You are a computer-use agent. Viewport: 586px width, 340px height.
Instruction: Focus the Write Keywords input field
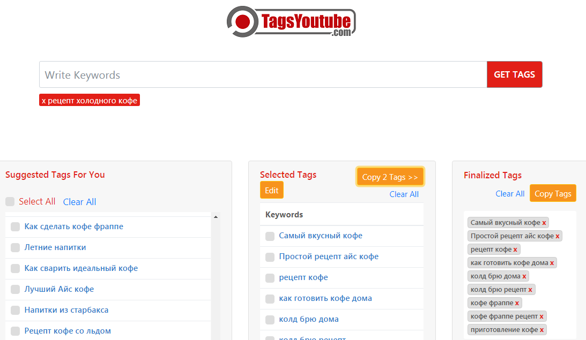pos(263,75)
